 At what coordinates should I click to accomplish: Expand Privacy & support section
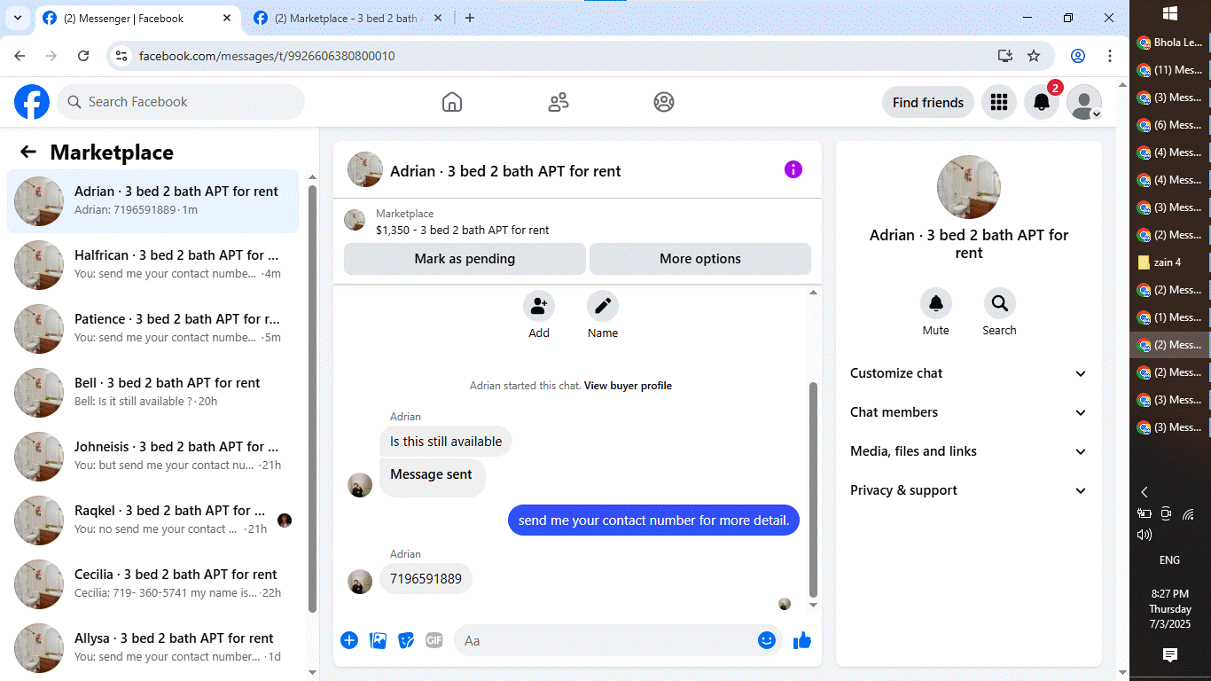(968, 490)
